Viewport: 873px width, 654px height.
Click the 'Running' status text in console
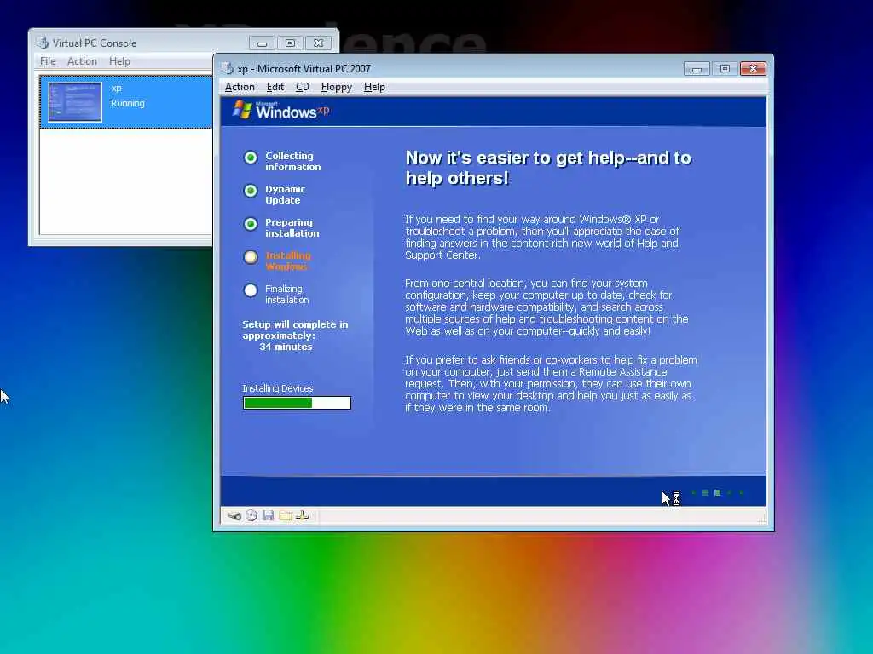click(128, 103)
